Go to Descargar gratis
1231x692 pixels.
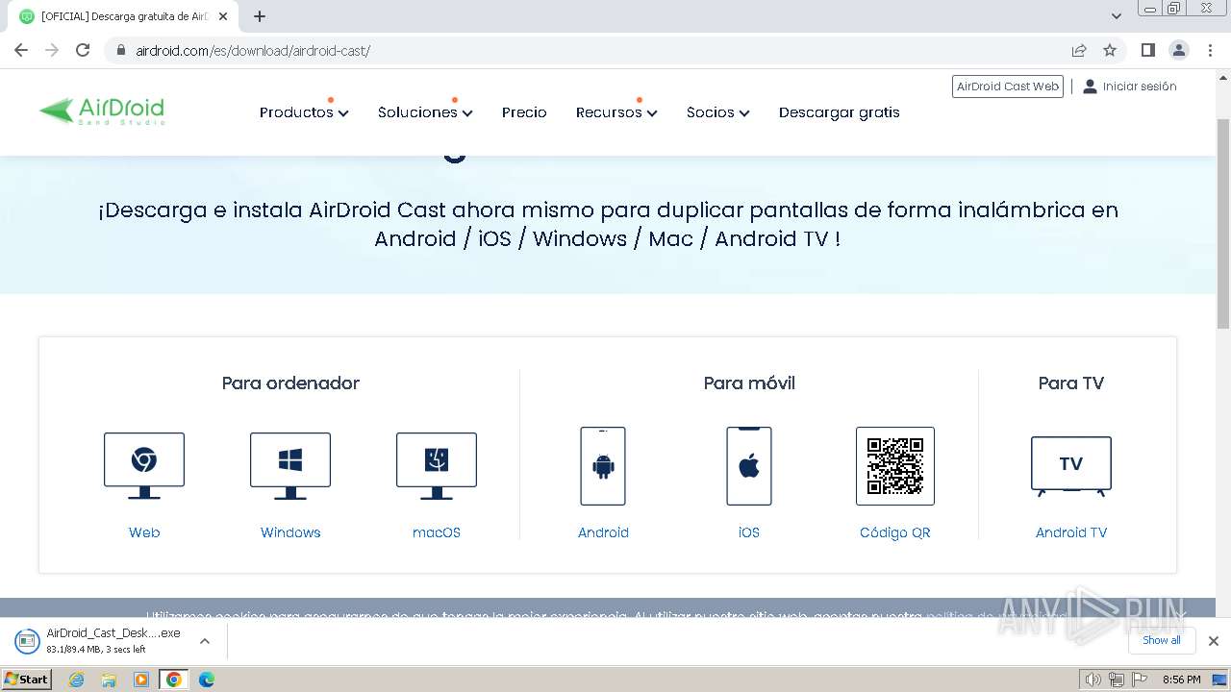[x=840, y=112]
